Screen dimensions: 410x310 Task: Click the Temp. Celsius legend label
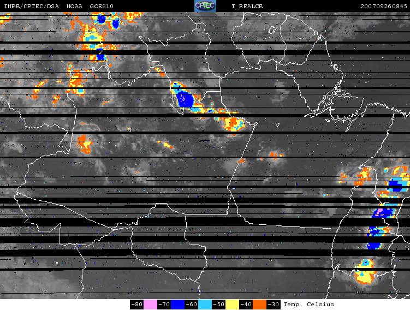click(x=308, y=305)
